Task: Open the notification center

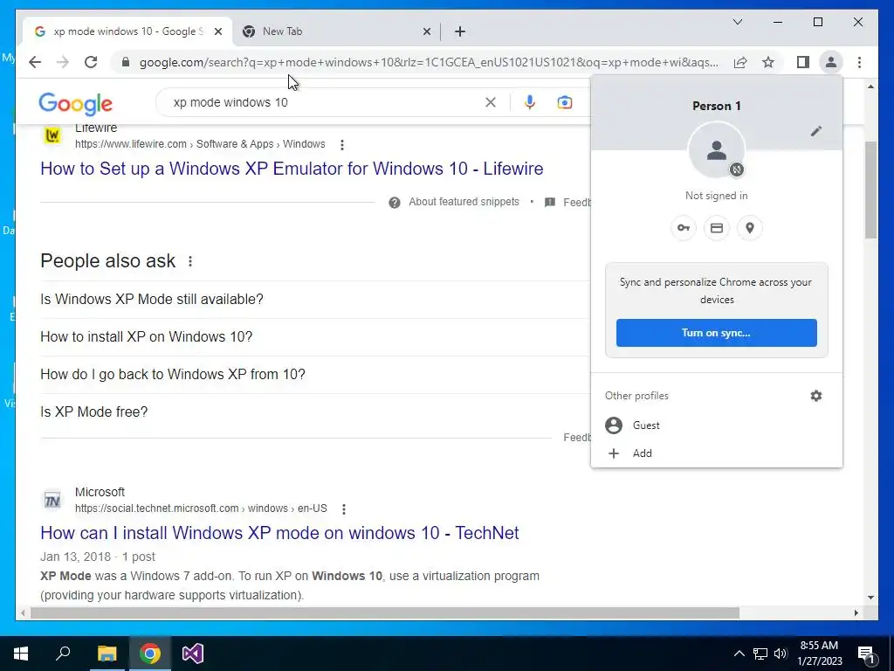Action: point(867,654)
